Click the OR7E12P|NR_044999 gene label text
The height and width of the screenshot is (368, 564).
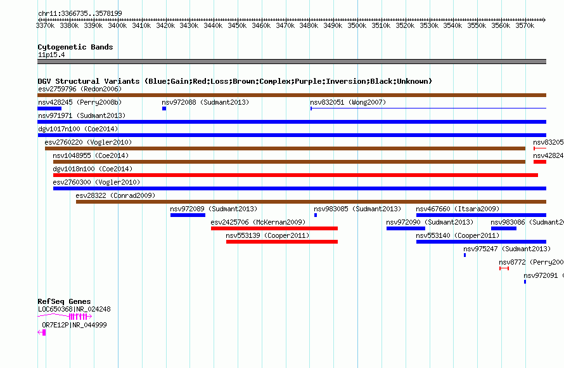[x=74, y=325]
